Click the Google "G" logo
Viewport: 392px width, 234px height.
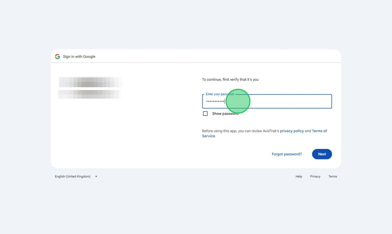(57, 56)
